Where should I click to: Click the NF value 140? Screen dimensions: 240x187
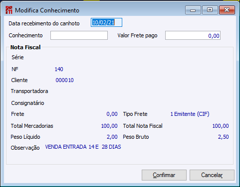coord(59,69)
